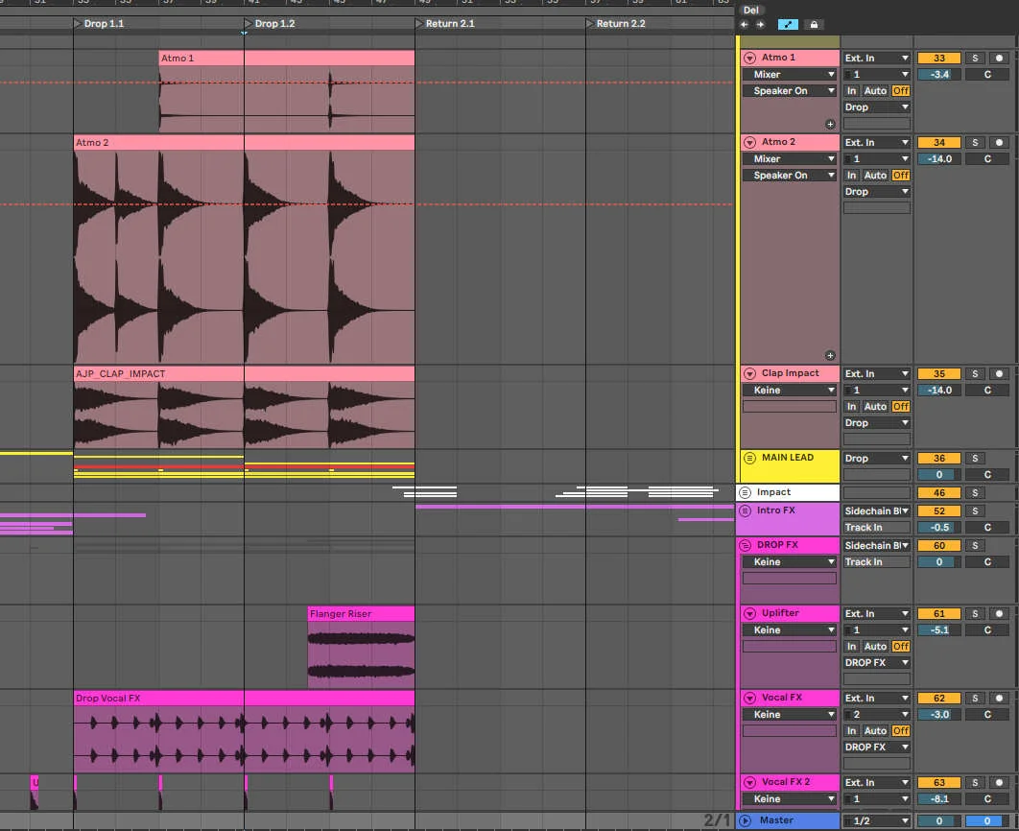The image size is (1019, 831).
Task: Fold the Vocal FX 2 track
Action: 749,782
